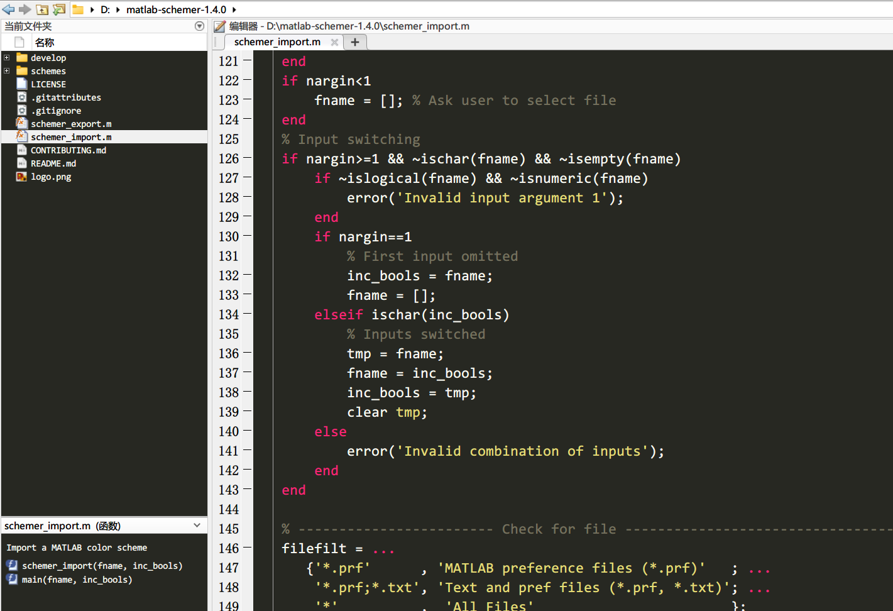893x611 pixels.
Task: Switch to schemer_import.m editor tab
Action: 277,42
